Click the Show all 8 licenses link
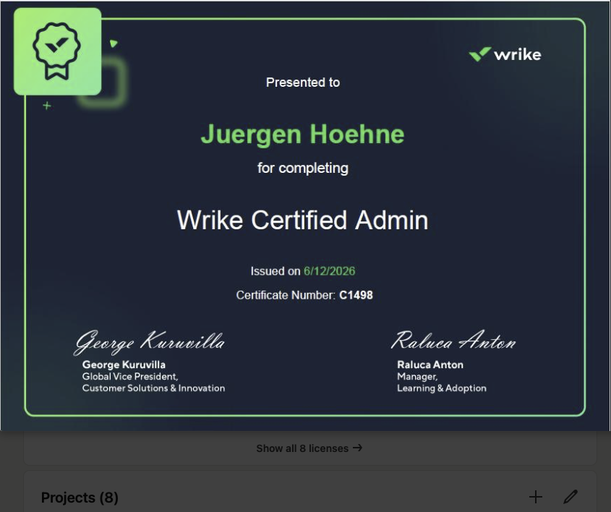The height and width of the screenshot is (512, 611). click(x=309, y=448)
